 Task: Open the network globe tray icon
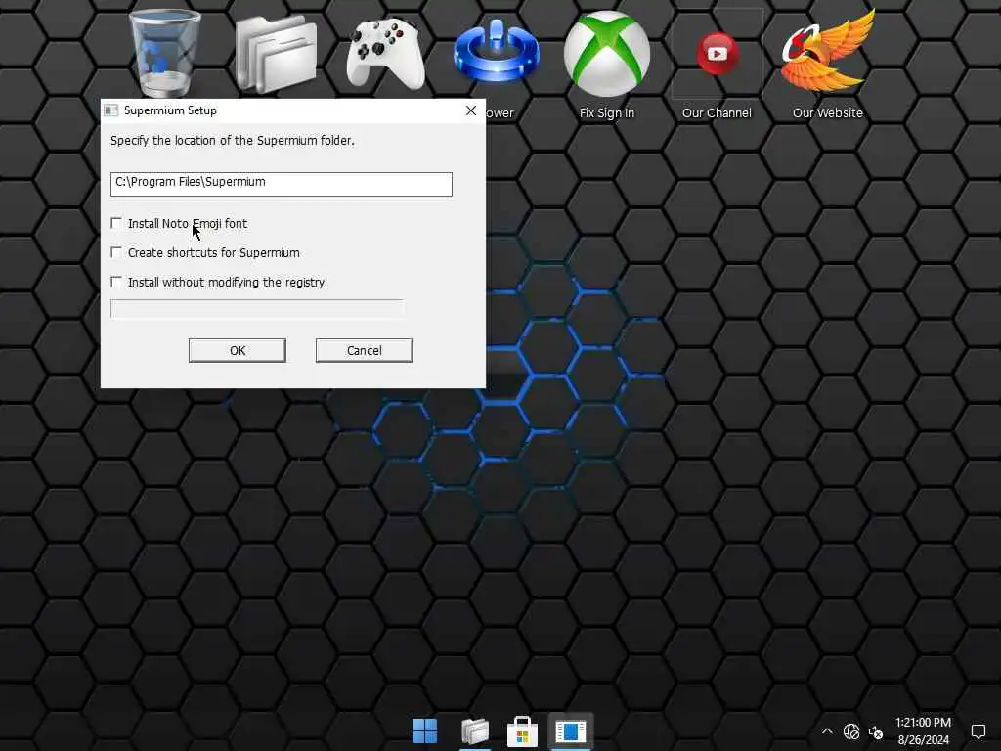tap(851, 731)
